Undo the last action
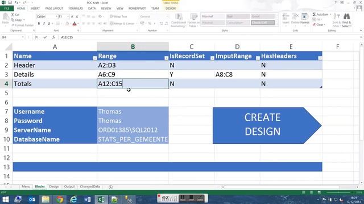The height and width of the screenshot is (204, 364). (x=16, y=2)
